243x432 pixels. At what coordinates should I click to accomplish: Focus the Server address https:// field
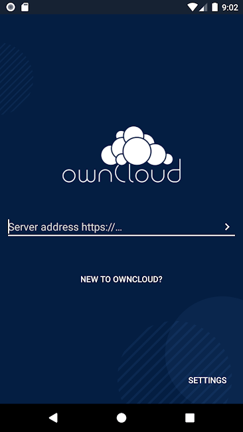tap(121, 227)
